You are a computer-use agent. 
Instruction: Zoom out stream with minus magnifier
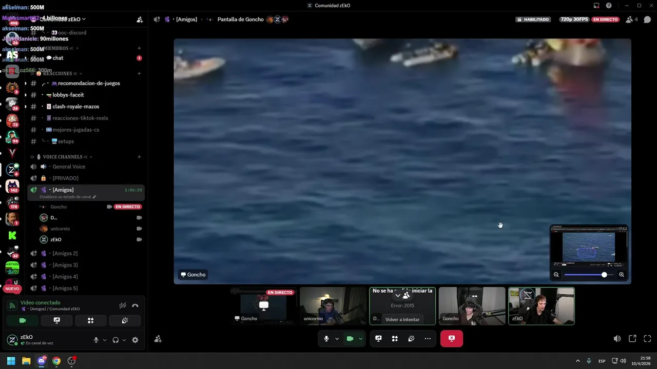click(x=556, y=275)
